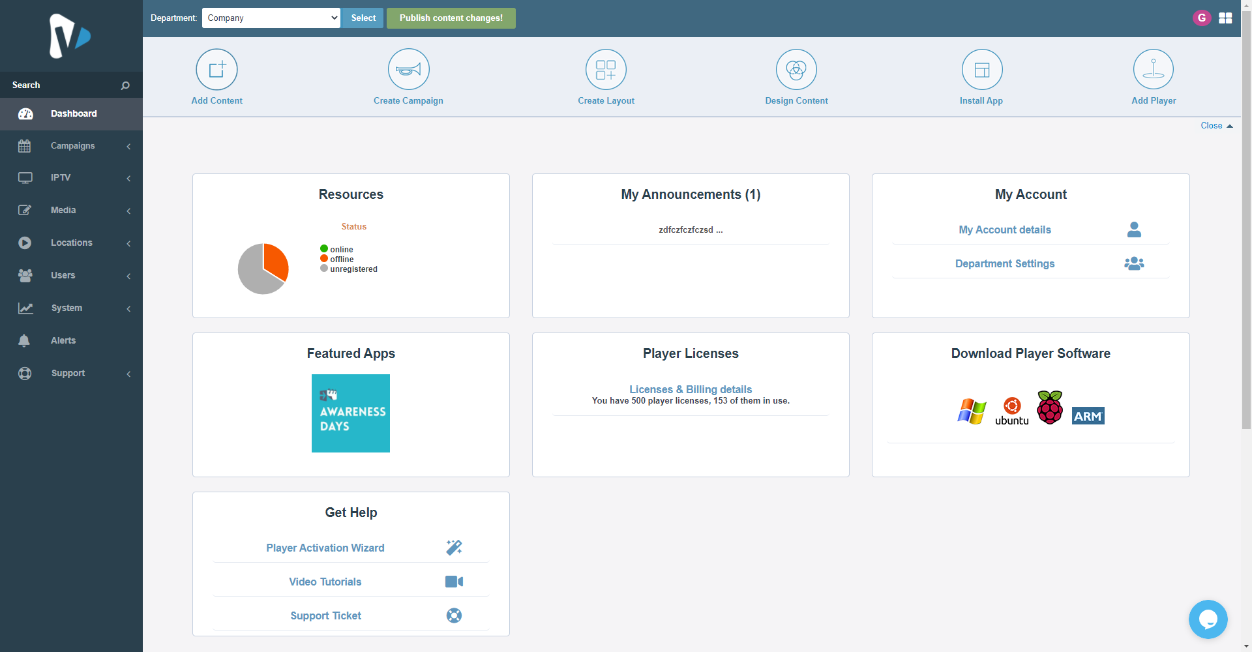
Task: Click the My Account details person icon
Action: tap(1134, 230)
